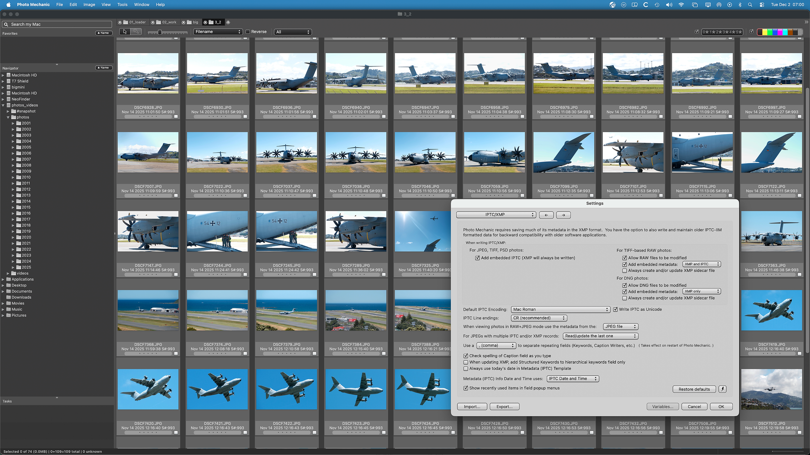Disable Check spelling of Caption field
The image size is (810, 455).
[x=466, y=356]
